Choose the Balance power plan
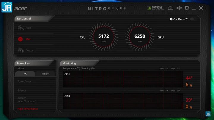 22,90
